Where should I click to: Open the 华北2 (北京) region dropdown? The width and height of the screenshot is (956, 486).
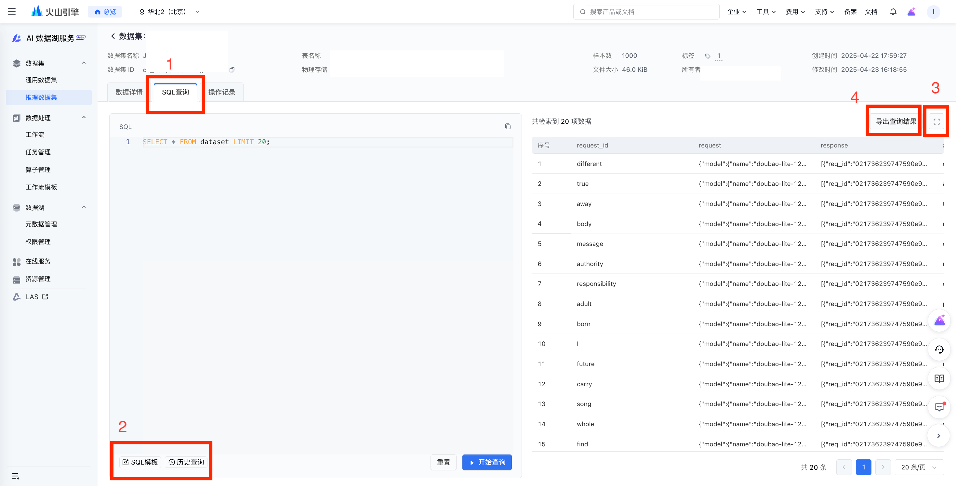click(x=169, y=11)
